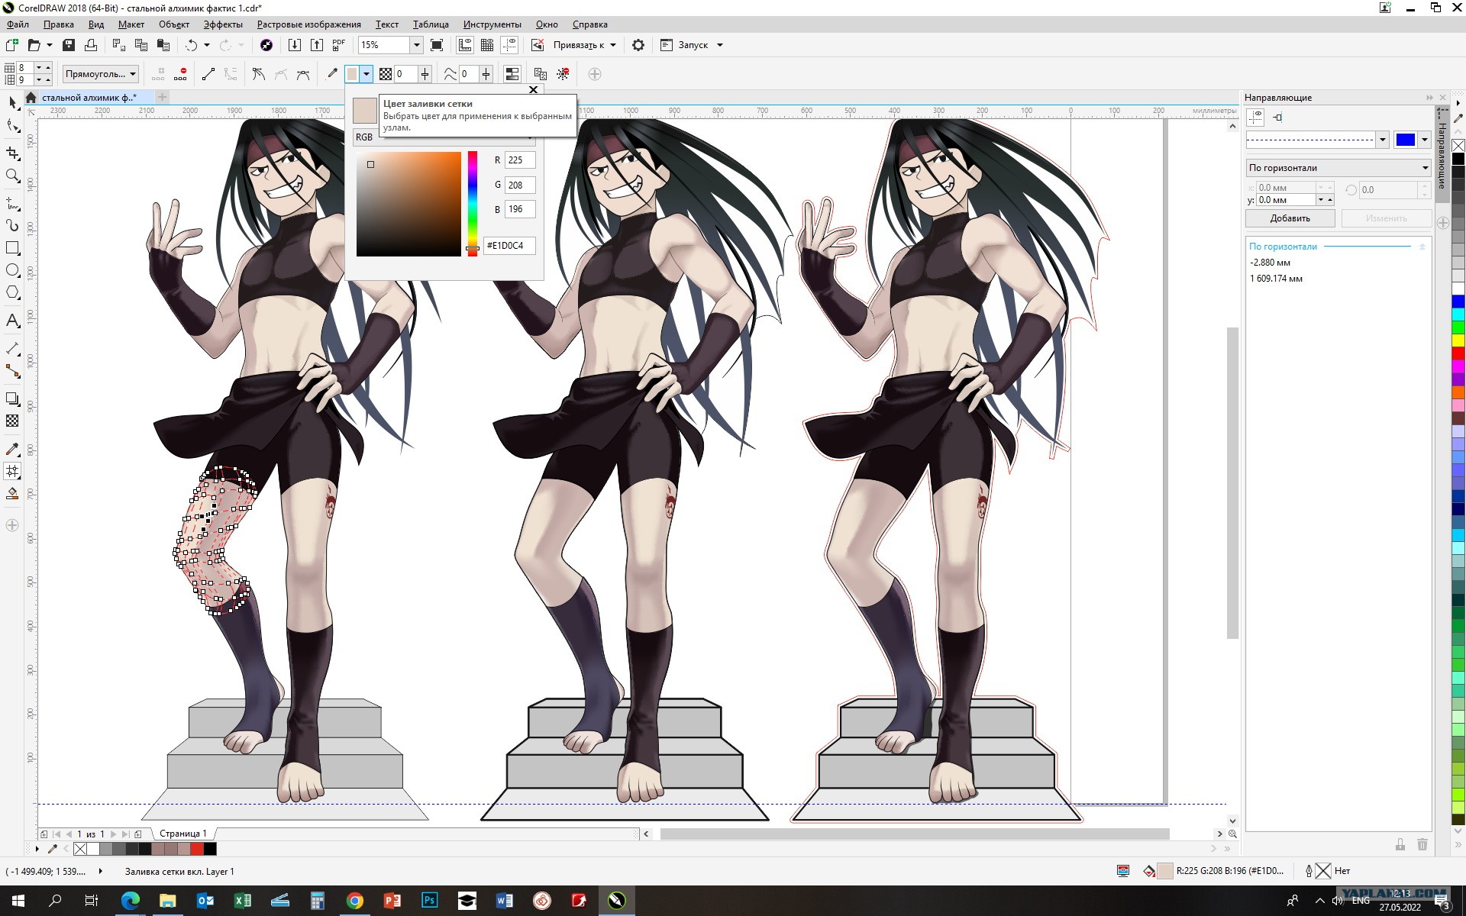
Task: Select the Polygon tool
Action: coord(12,293)
